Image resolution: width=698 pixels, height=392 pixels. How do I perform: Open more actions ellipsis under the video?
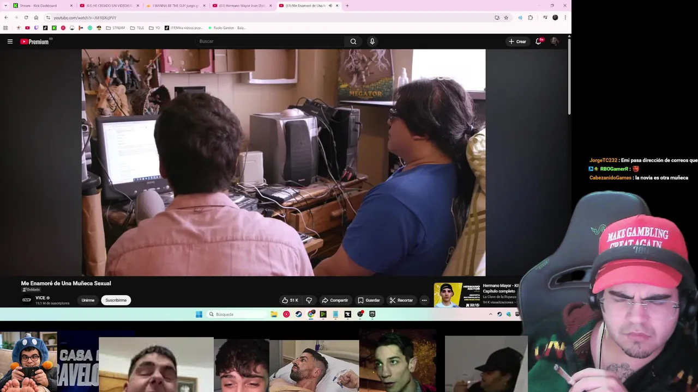[424, 300]
